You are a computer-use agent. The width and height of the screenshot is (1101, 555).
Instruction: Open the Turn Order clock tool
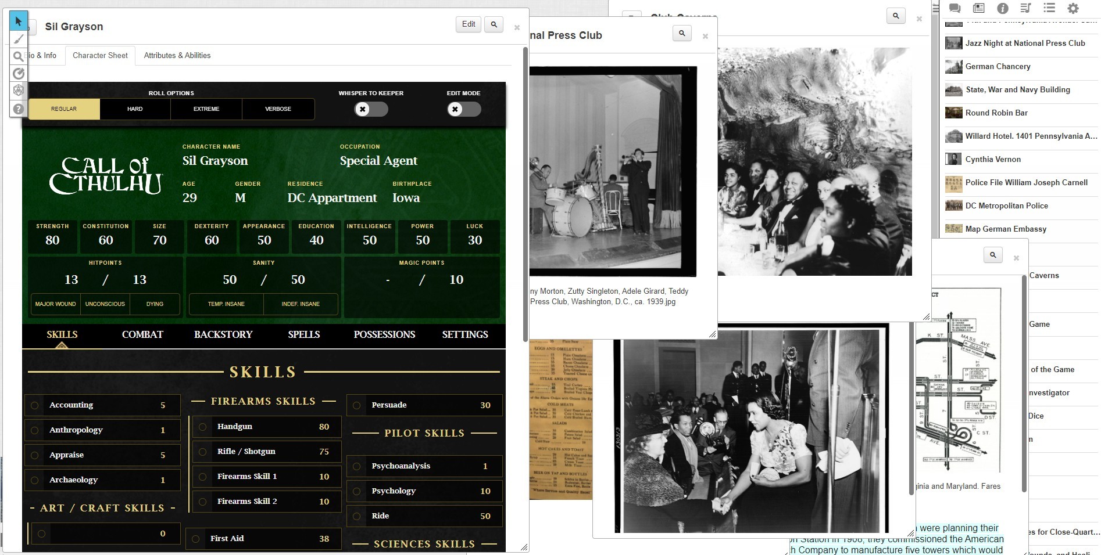(19, 74)
